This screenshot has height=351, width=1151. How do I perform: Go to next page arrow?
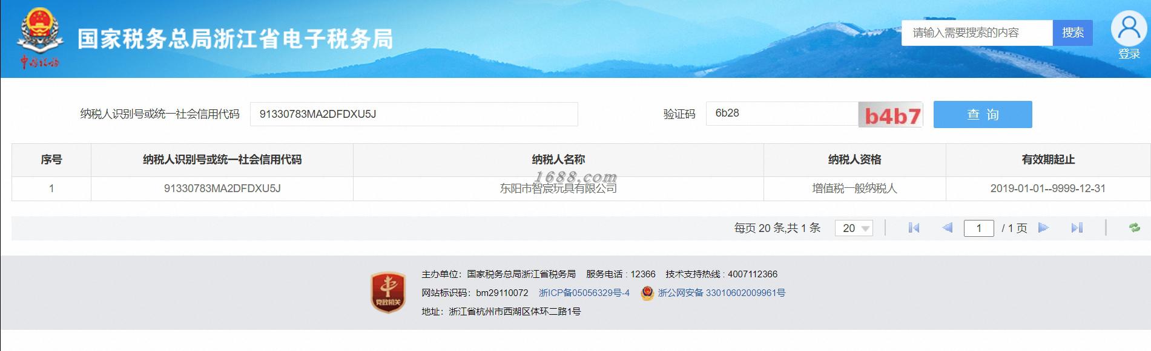click(1043, 228)
